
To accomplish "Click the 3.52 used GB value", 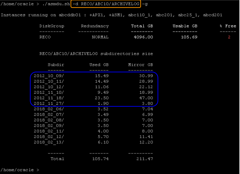I will 103,109.
